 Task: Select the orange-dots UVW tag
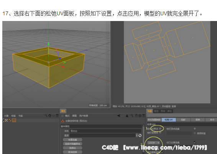point(10,120)
